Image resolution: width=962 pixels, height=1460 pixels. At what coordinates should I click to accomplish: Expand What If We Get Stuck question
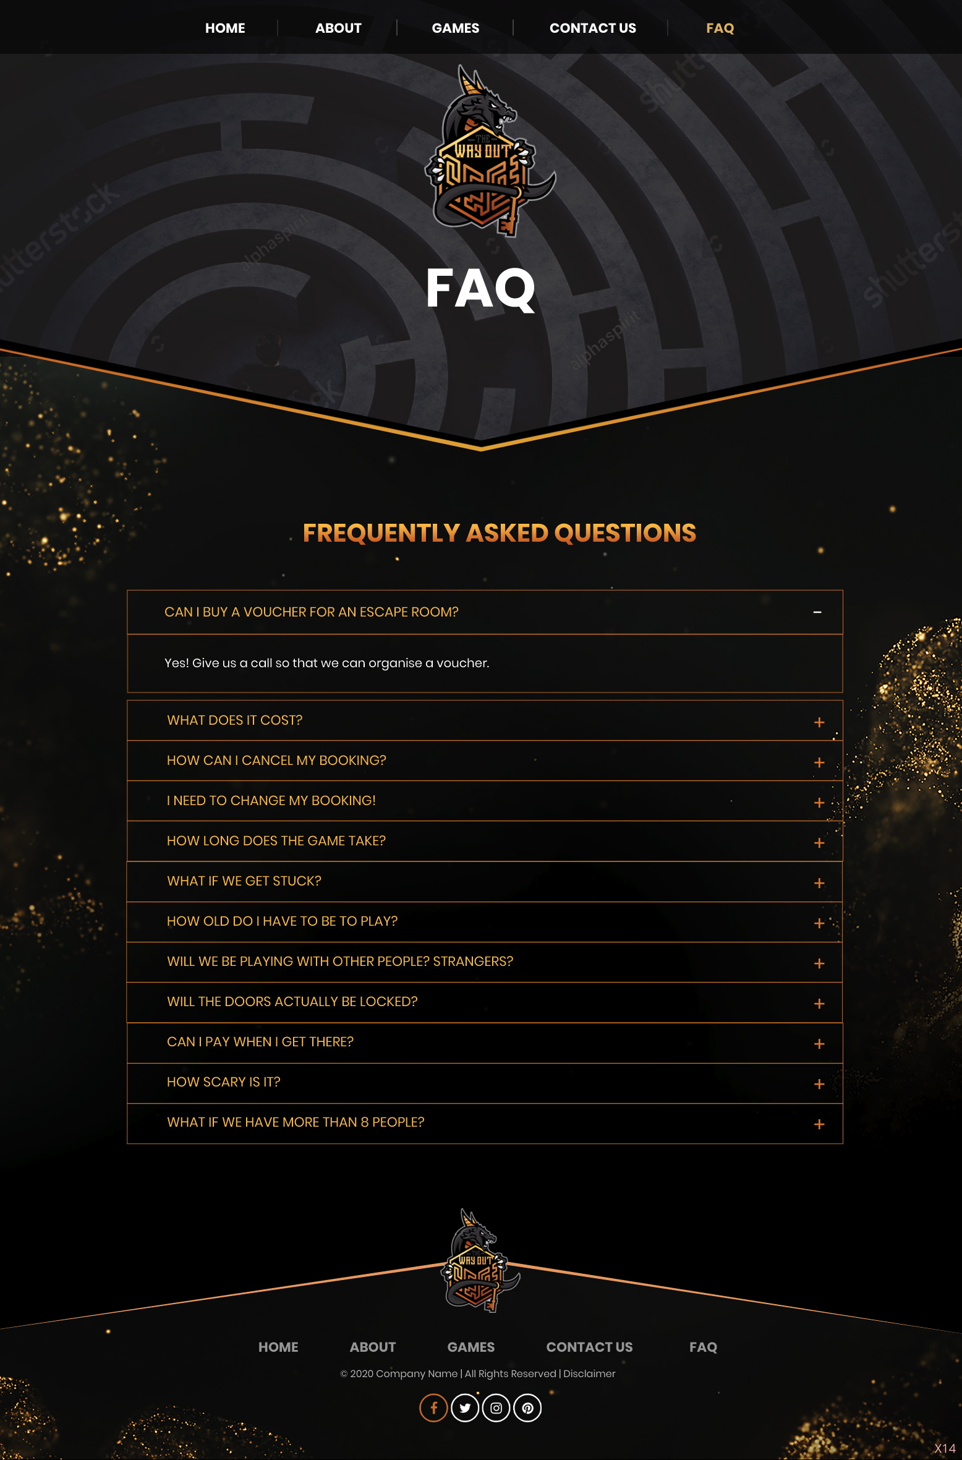tap(485, 881)
